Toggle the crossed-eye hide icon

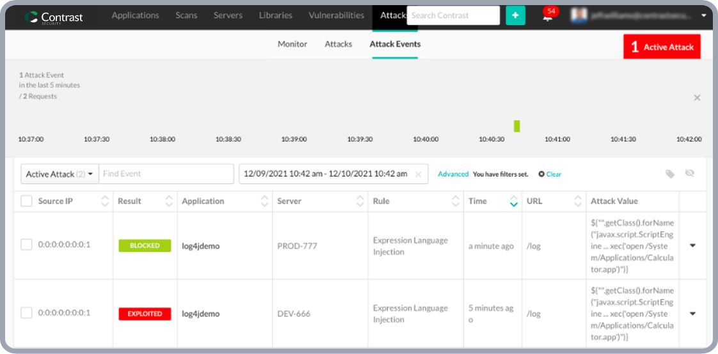coord(690,173)
